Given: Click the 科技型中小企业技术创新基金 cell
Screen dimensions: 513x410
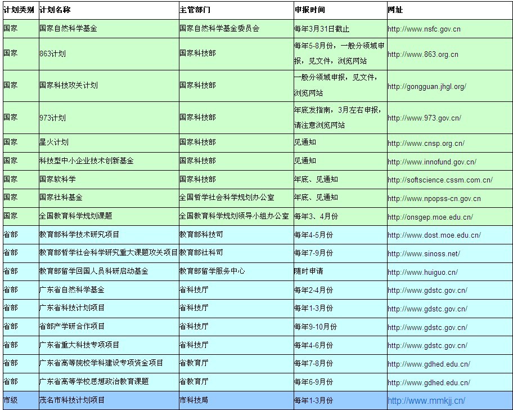Looking at the screenshot, I should [x=109, y=161].
